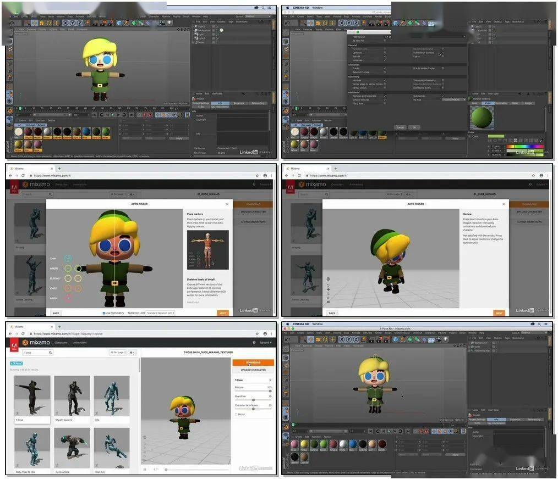The image size is (558, 480).
Task: Toggle Cameras checkbox in FBX export dialog
Action: [385, 53]
